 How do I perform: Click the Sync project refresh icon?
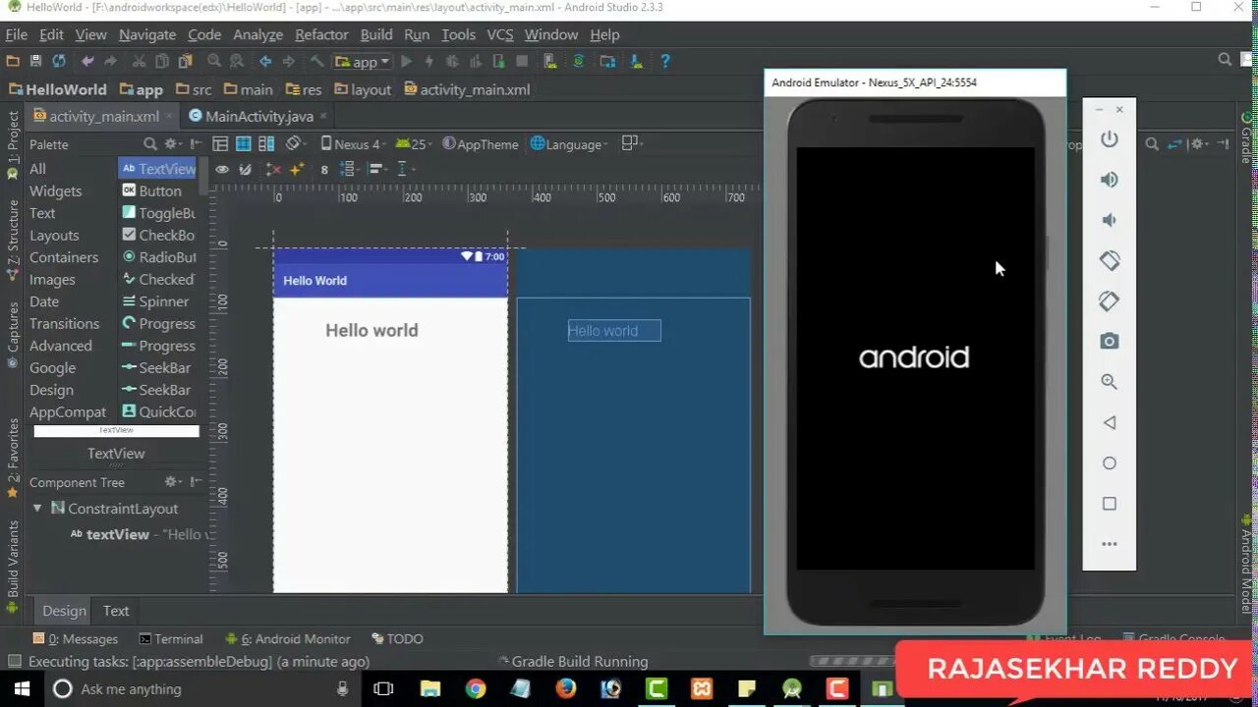[59, 61]
